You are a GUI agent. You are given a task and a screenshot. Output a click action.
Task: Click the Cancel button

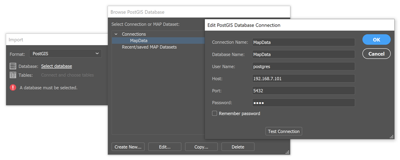[x=377, y=54]
